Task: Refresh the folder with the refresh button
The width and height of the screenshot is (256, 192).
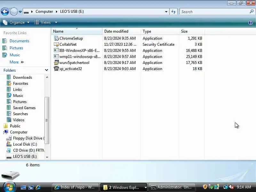Action: [173, 12]
